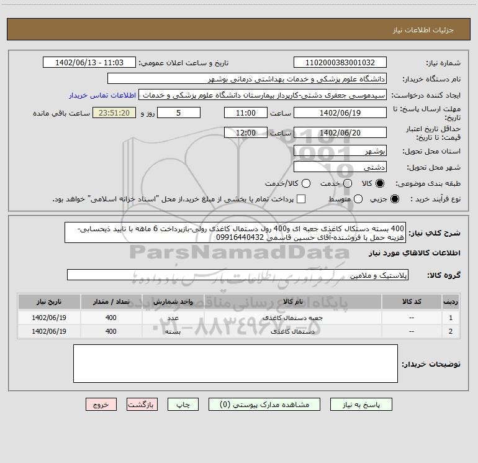Image resolution: width=478 pixels, height=463 pixels.
Task: Click the remaining time field 23:51:20
Action: (x=114, y=112)
